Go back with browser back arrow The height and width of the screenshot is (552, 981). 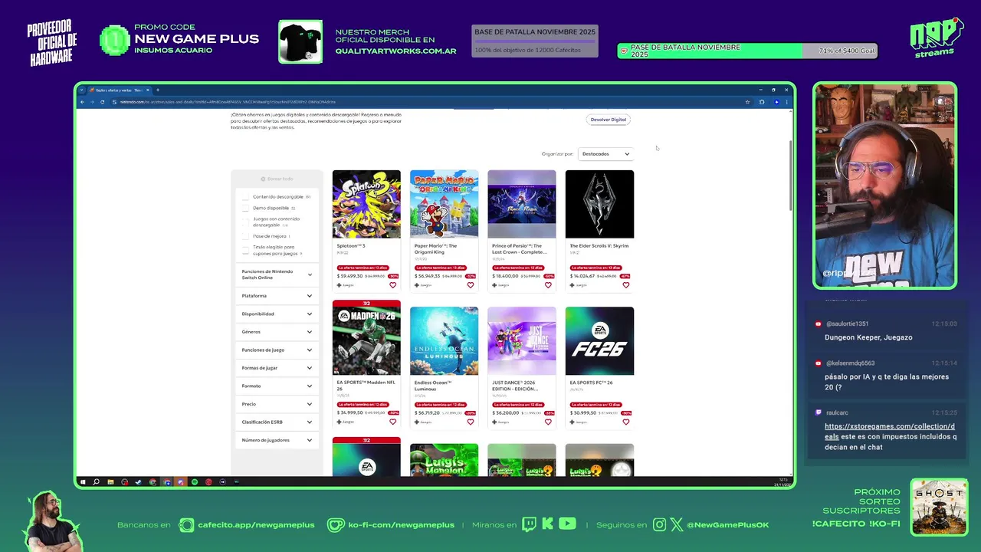click(x=83, y=102)
